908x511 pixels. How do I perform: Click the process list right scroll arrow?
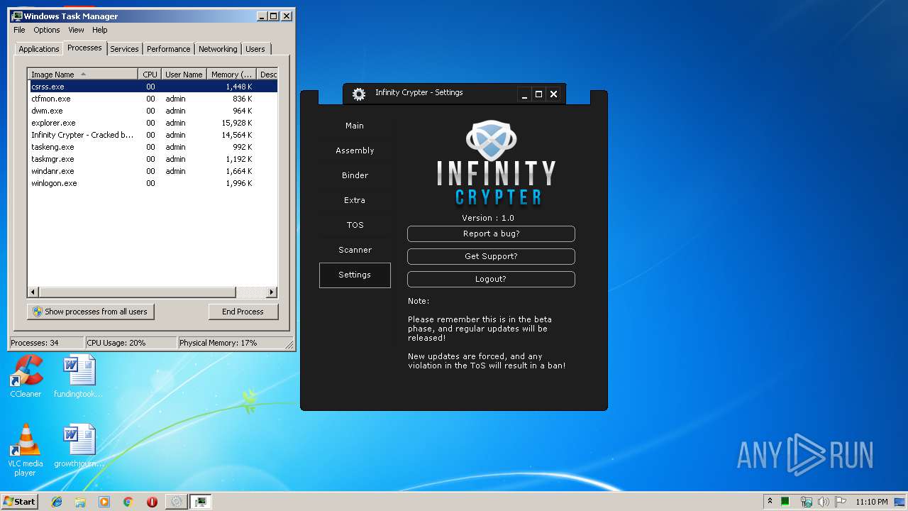pos(272,292)
